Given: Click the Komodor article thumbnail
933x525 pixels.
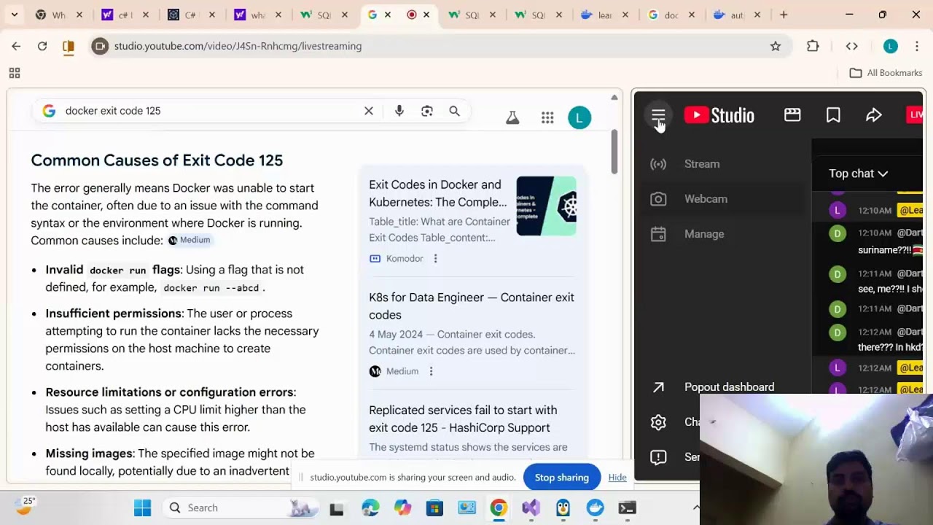Looking at the screenshot, I should click(546, 206).
